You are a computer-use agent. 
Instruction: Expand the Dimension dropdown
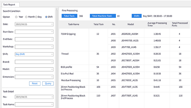(x=34, y=77)
